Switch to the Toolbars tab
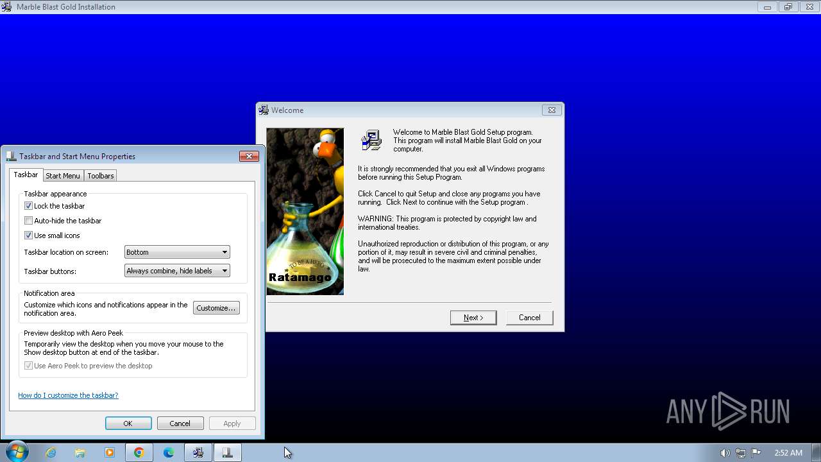Viewport: 821px width, 462px height. point(101,176)
